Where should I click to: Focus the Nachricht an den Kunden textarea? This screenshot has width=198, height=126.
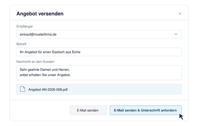(99, 73)
